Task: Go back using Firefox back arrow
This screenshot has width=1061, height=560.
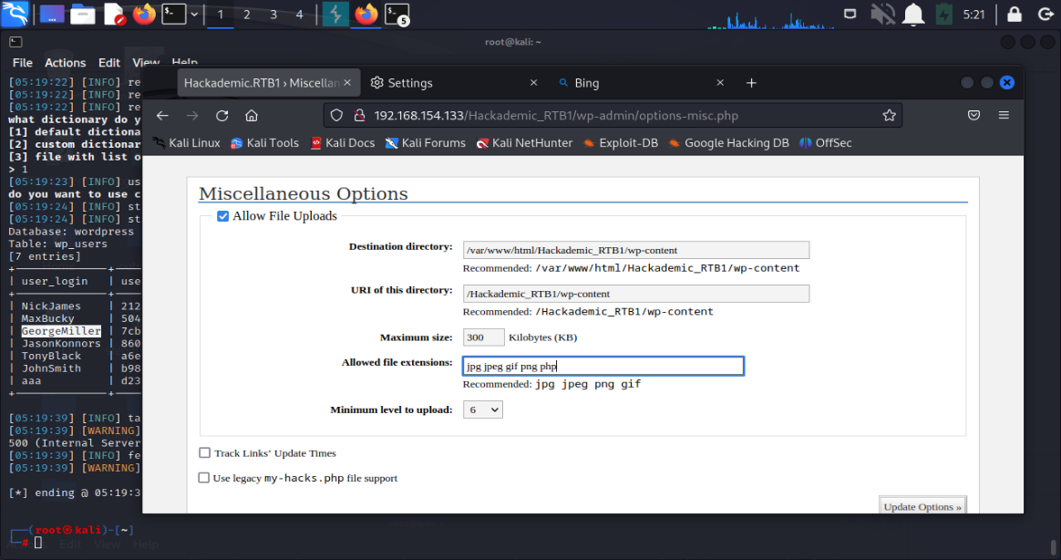Action: [x=162, y=116]
